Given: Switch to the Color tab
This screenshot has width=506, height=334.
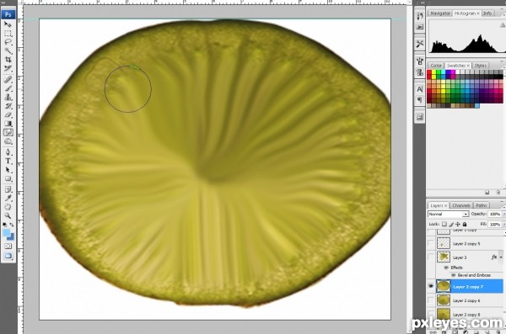Looking at the screenshot, I should (436, 66).
